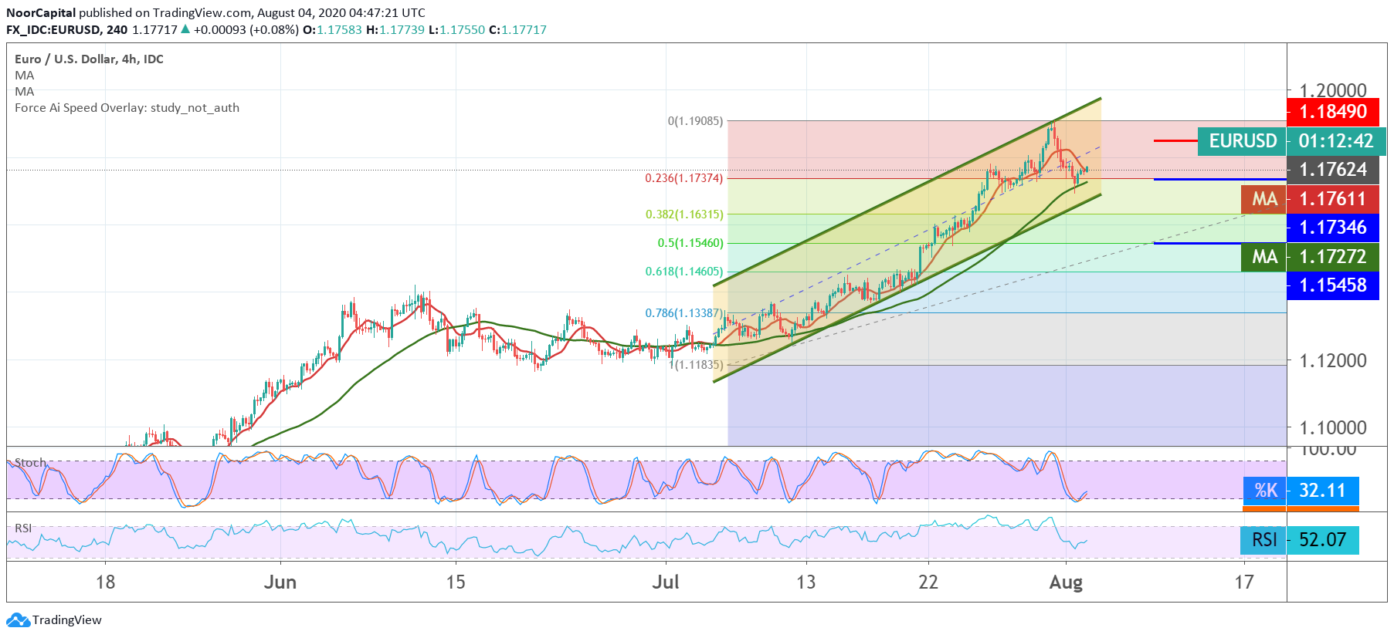Click Force Ai Speed Overlay legend text

point(127,107)
